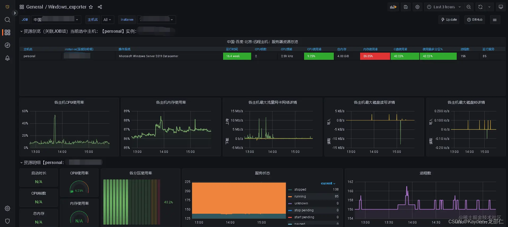Open 各主机最大流量网卡网络详情 panel menu
The image size is (508, 227).
(272, 102)
